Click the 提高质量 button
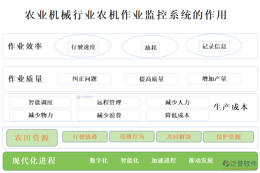260x173 pixels. (x=151, y=78)
